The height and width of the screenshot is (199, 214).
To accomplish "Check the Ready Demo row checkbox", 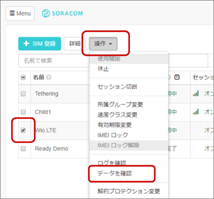I will click(x=23, y=149).
